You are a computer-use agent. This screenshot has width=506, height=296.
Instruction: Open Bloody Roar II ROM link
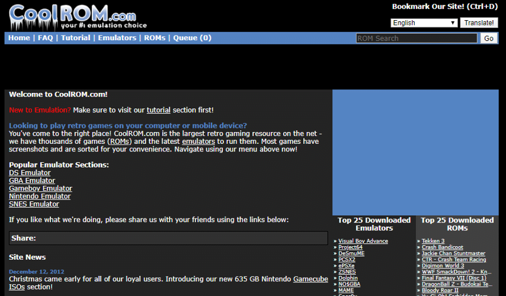coord(440,290)
